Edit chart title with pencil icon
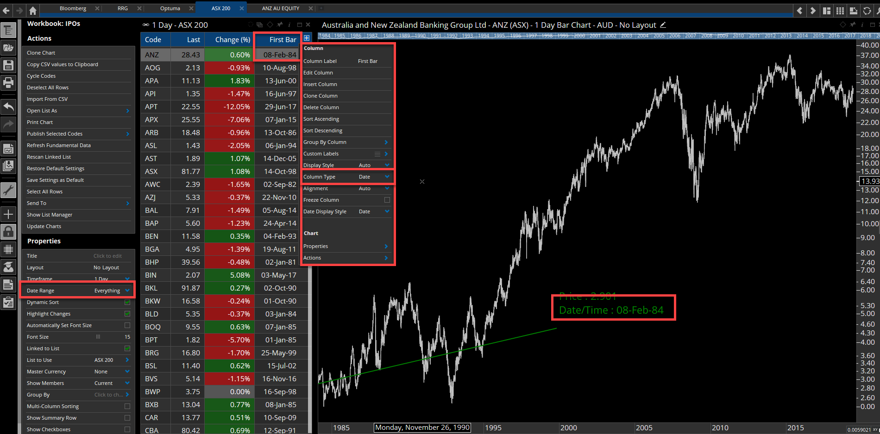This screenshot has height=434, width=880. [x=663, y=25]
